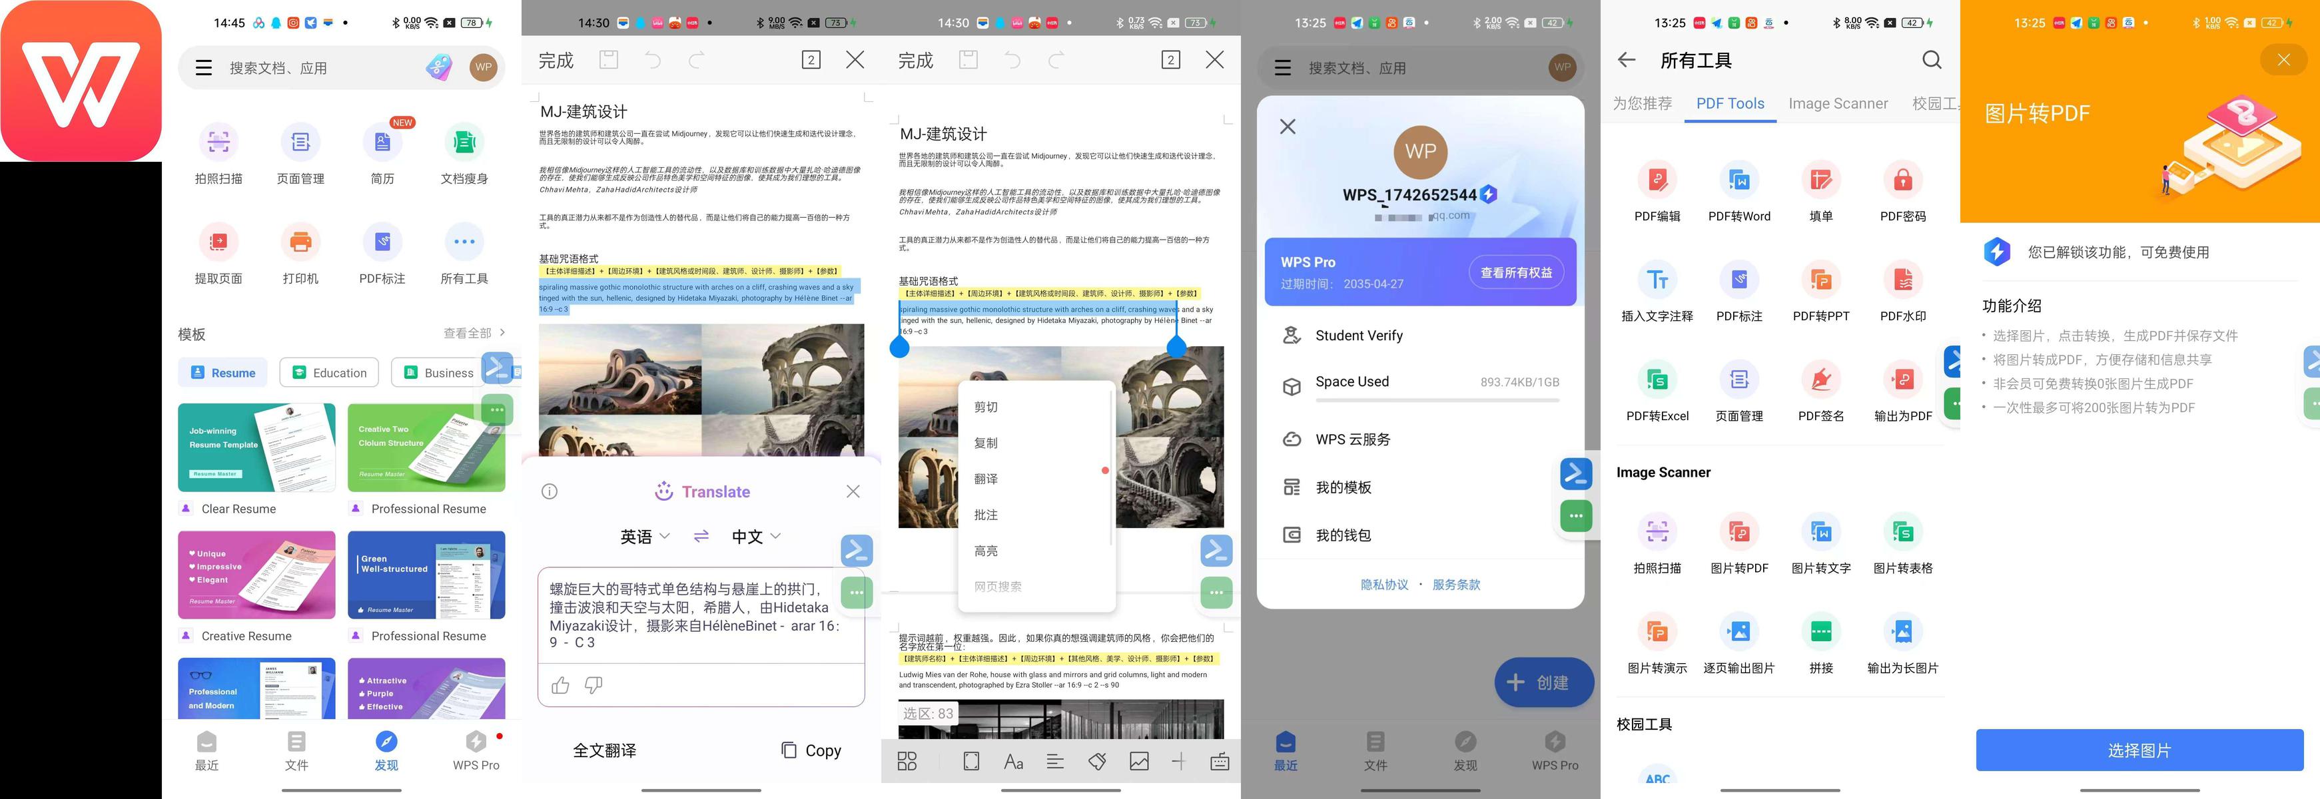The width and height of the screenshot is (2320, 799).
Task: Tap the 创建 floating button
Action: 1543,683
